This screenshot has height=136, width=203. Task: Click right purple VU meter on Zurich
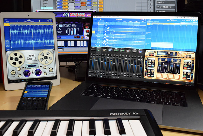click(x=38, y=72)
